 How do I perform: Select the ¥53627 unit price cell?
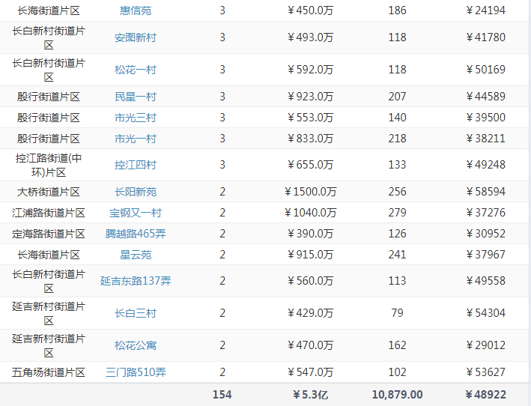tap(485, 372)
